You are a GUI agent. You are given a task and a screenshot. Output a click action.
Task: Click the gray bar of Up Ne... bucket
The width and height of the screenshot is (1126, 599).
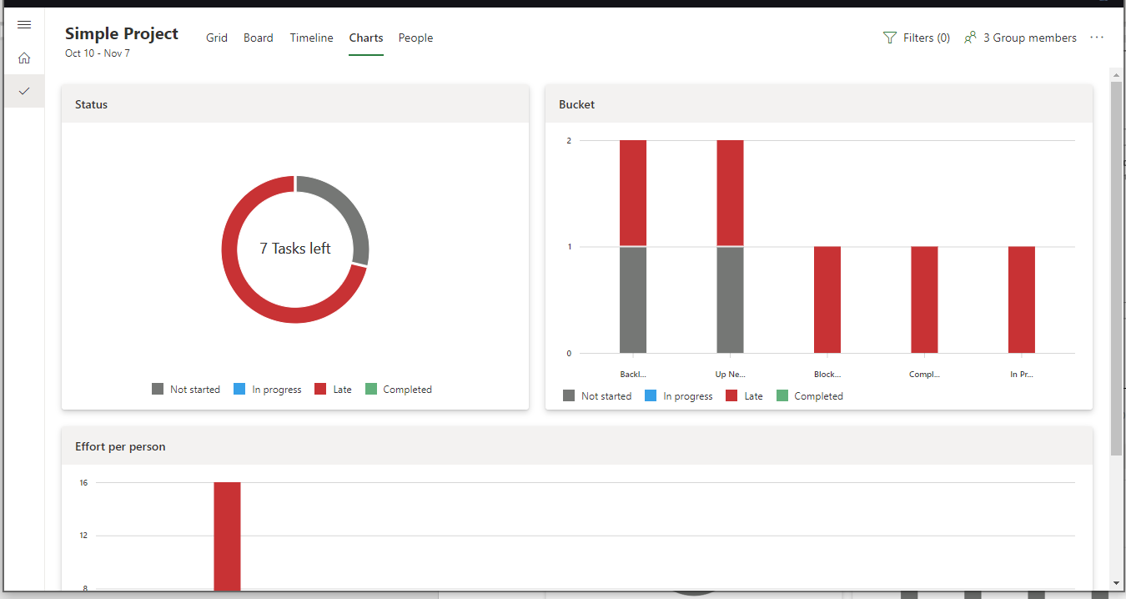[x=730, y=300]
